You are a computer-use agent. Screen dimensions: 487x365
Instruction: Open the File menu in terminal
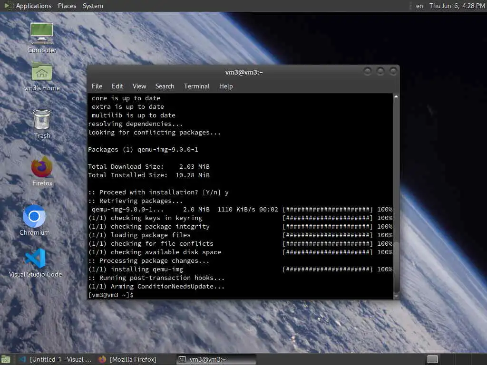click(x=97, y=86)
